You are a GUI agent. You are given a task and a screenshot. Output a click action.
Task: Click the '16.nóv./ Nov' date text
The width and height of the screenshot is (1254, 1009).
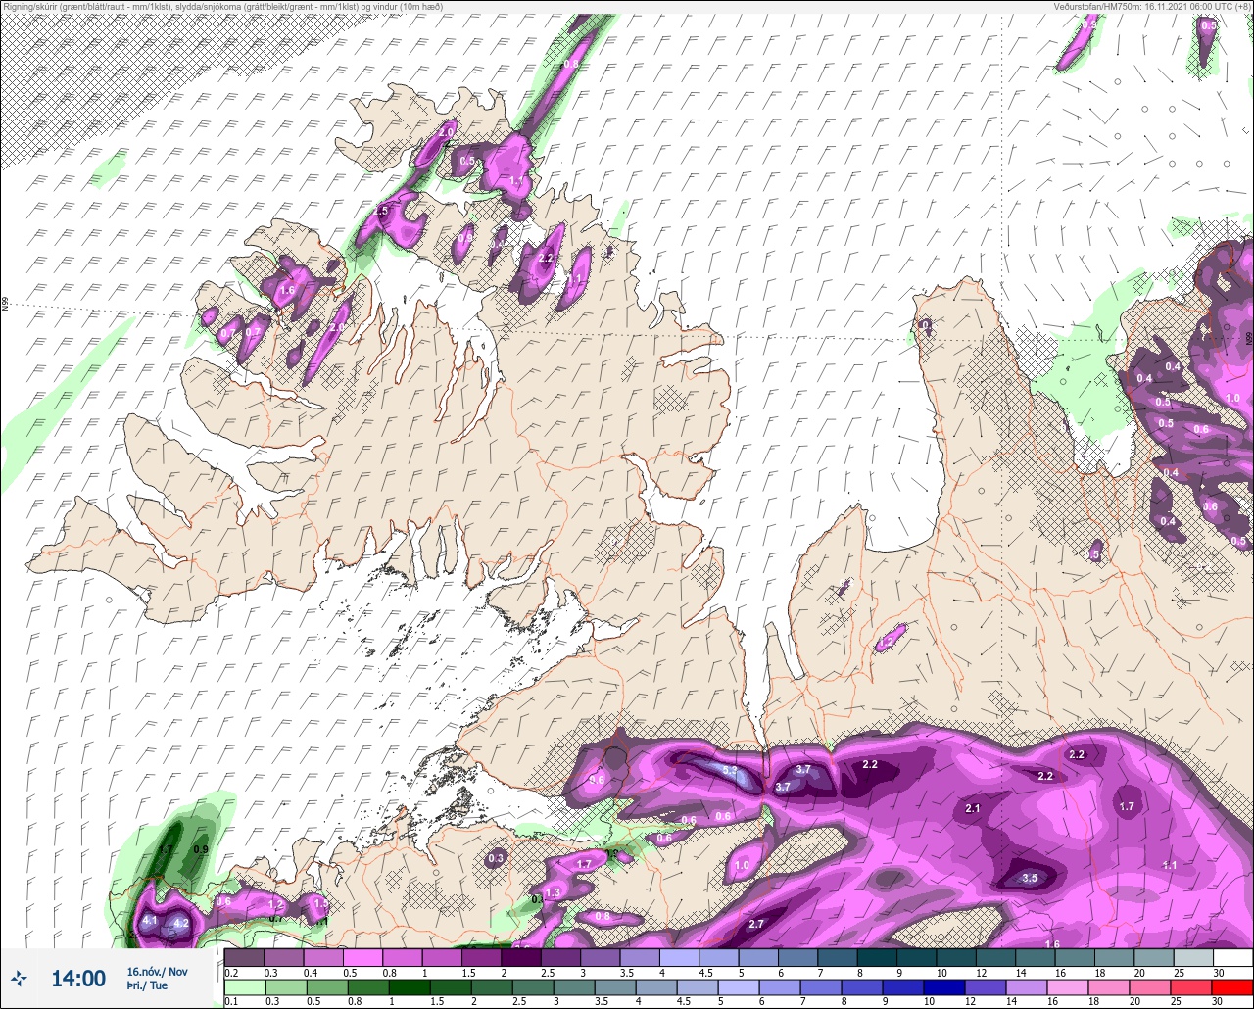tap(157, 971)
